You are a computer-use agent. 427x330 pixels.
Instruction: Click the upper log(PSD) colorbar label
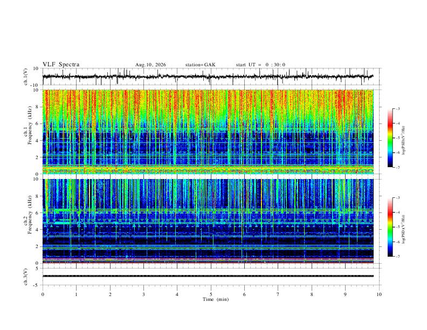coord(403,141)
